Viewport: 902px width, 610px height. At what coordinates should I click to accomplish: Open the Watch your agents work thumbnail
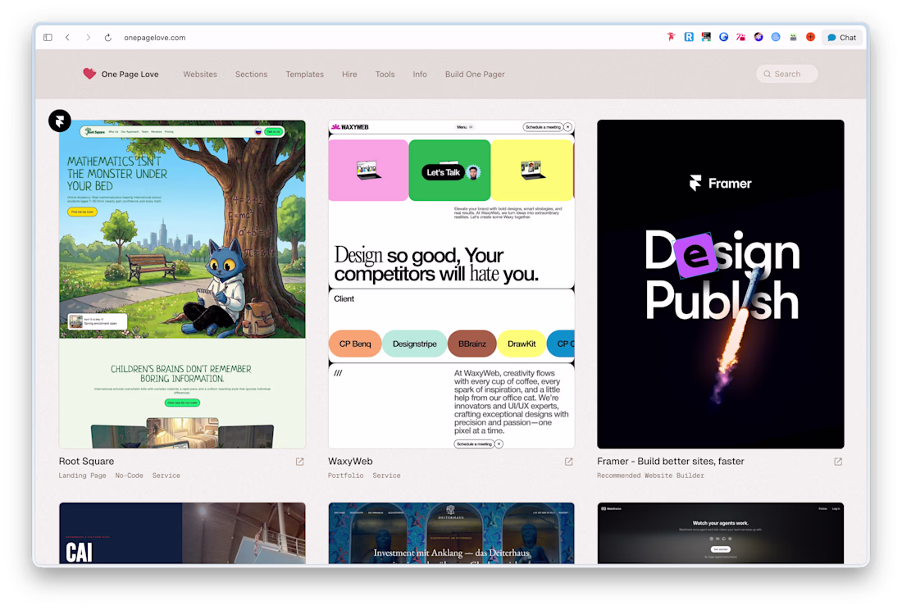(721, 533)
